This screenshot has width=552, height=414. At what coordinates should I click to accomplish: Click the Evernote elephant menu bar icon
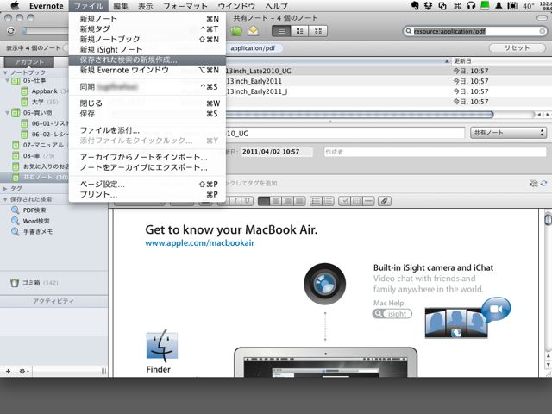(x=416, y=6)
